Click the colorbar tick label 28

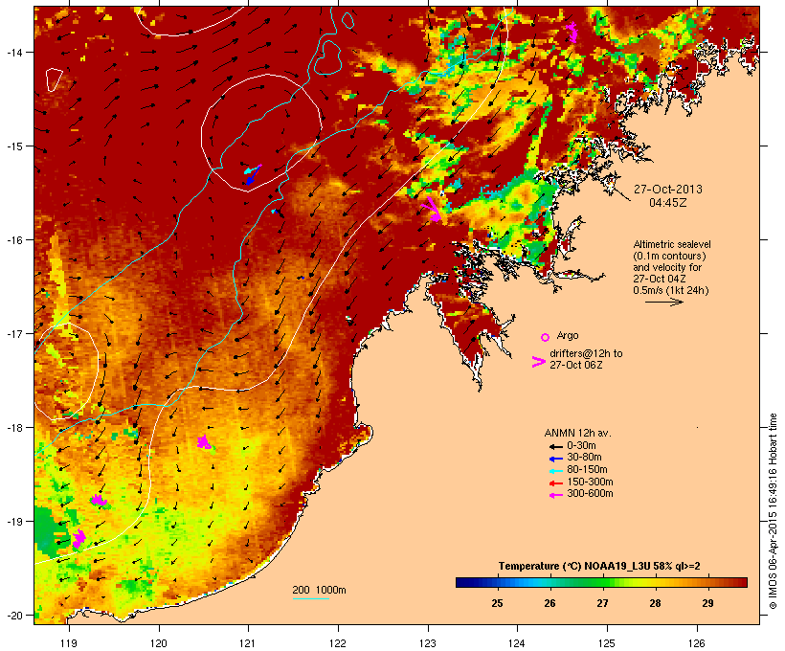coord(655,603)
